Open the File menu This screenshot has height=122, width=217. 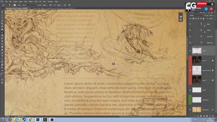(6, 1)
